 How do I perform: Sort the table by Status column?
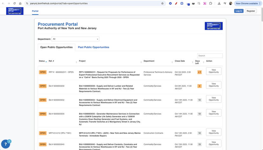pos(42,61)
